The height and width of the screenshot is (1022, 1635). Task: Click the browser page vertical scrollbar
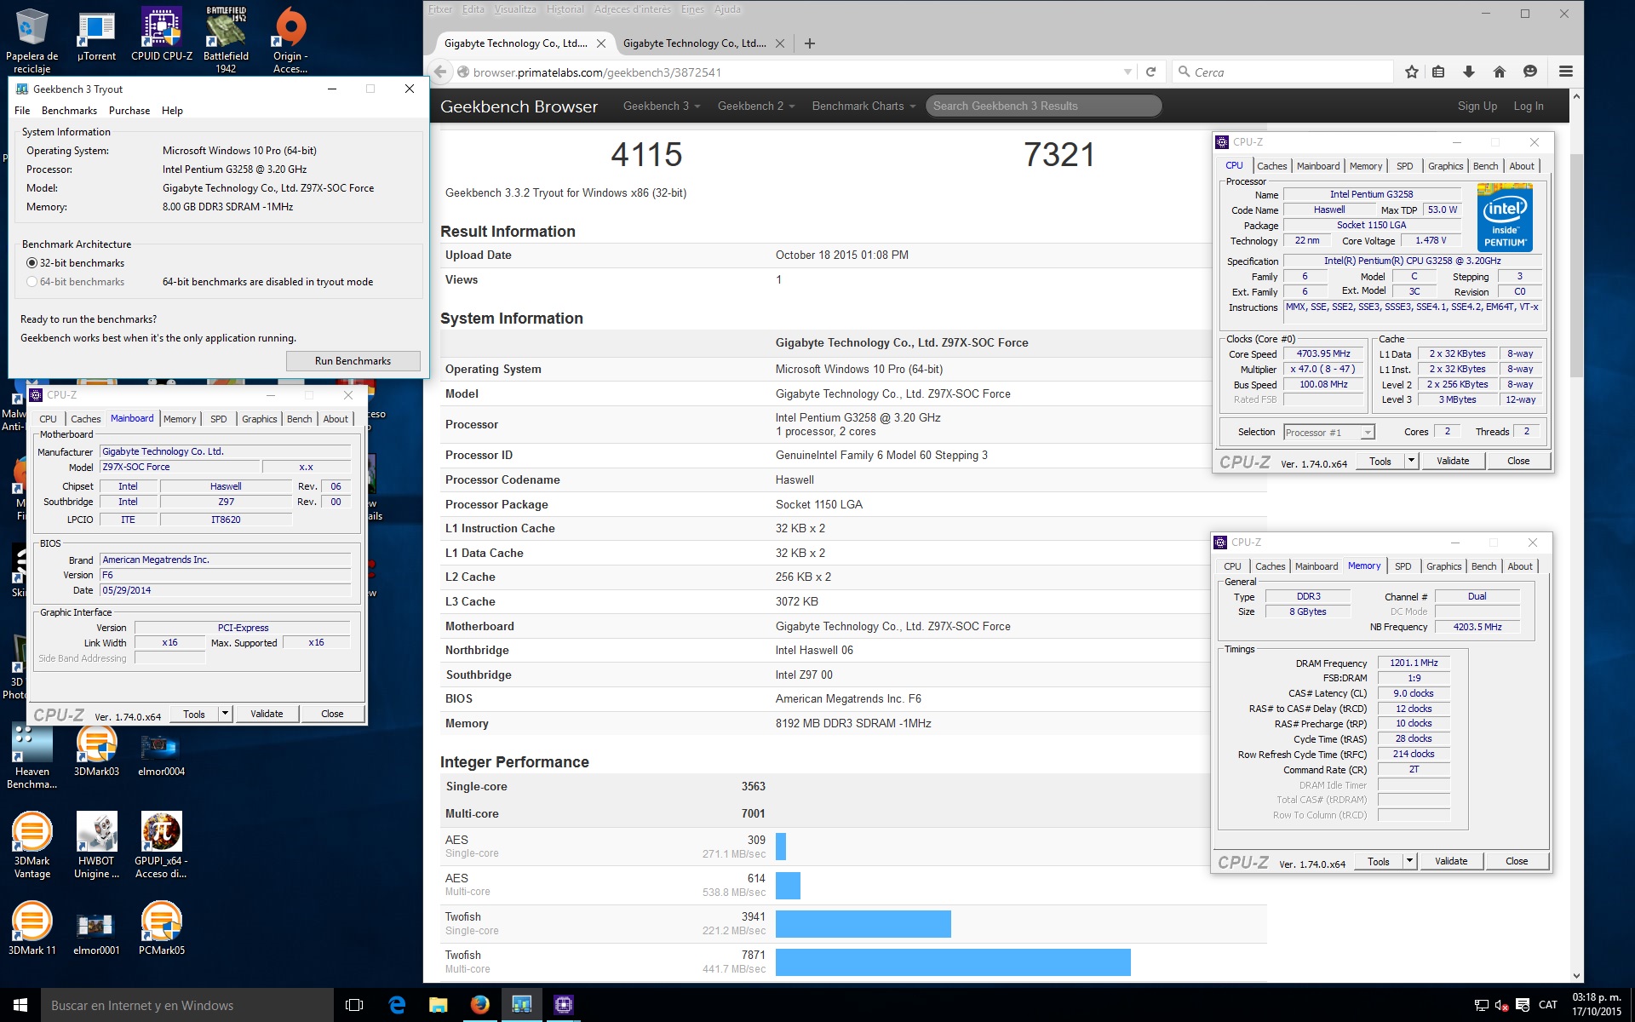click(1576, 264)
